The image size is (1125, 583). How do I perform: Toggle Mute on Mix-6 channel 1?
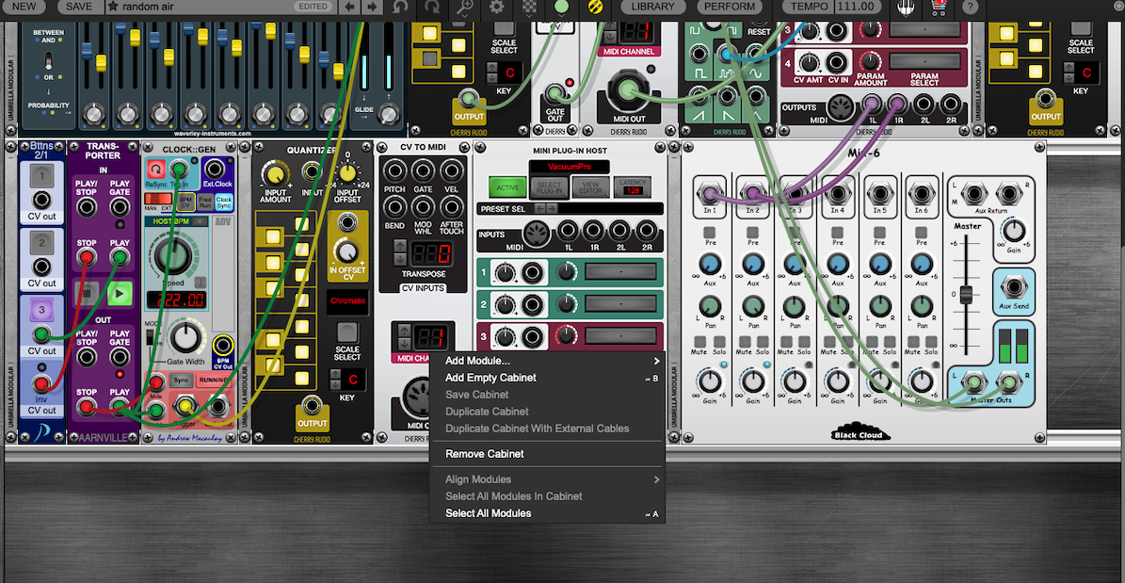[699, 342]
